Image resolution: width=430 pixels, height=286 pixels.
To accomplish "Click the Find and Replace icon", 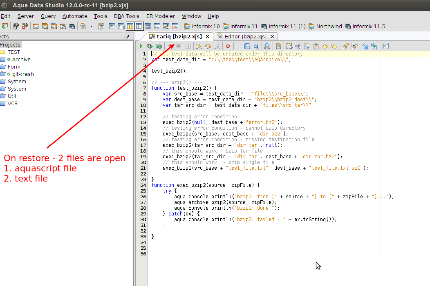I will pos(354,46).
